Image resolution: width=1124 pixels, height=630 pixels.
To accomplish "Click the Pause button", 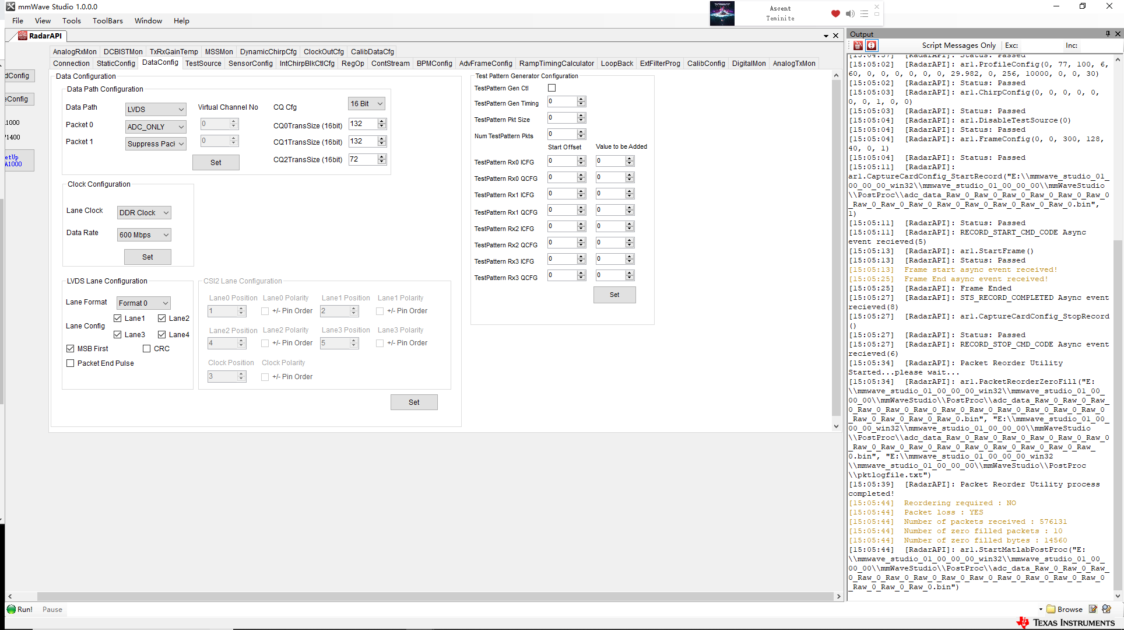I will coord(52,610).
